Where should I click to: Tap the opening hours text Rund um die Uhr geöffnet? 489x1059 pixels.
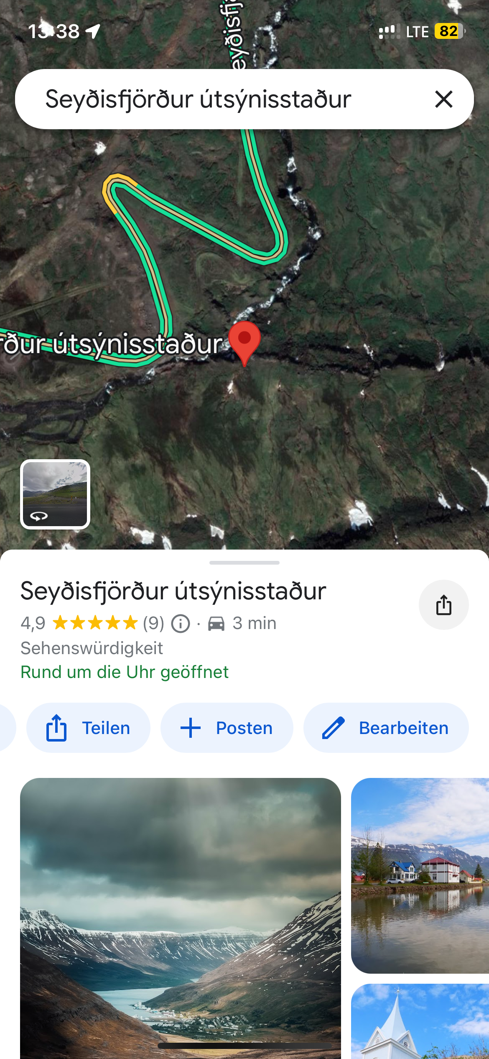(125, 672)
